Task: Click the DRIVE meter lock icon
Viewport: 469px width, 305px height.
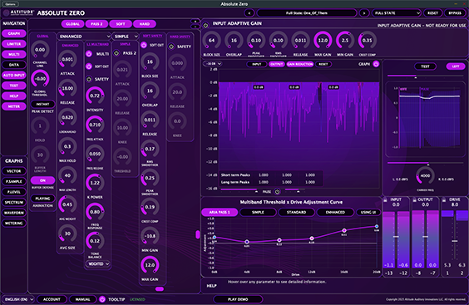Action: pyautogui.click(x=443, y=199)
